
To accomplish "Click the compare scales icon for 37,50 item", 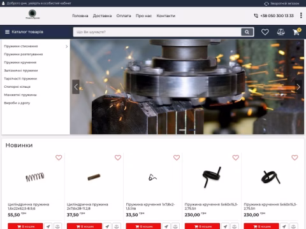I will 117,226.
